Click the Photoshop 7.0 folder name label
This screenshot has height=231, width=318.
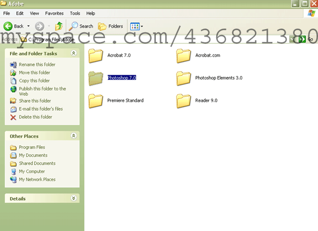[122, 78]
